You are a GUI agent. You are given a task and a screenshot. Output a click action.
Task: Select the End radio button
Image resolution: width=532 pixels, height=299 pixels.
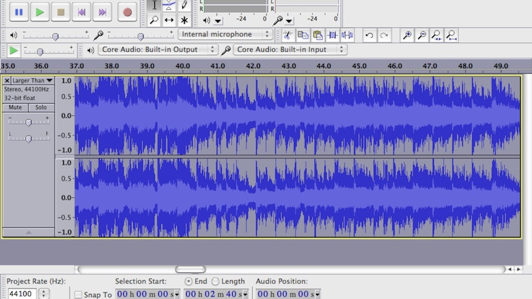(189, 281)
